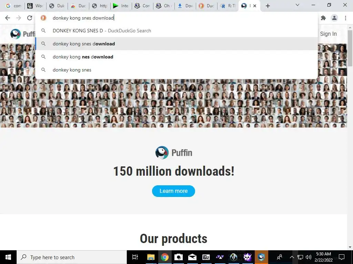This screenshot has height=264, width=353.
Task: Switch to the 'http' tab
Action: [x=100, y=6]
